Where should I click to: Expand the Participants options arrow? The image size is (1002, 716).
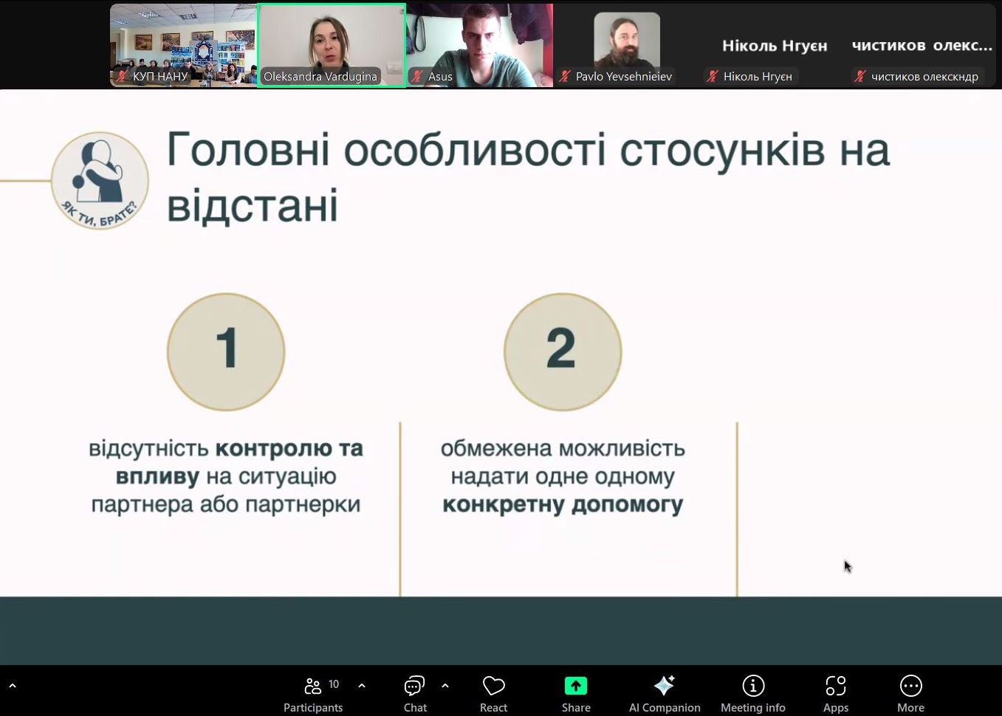362,686
